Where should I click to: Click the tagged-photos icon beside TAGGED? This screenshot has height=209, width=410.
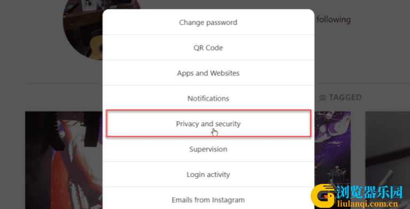coord(323,98)
